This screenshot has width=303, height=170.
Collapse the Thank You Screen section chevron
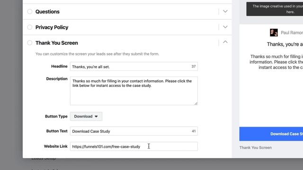point(225,42)
